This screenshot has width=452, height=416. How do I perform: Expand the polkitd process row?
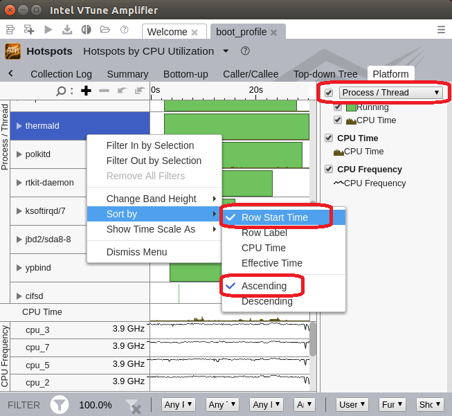tap(19, 154)
